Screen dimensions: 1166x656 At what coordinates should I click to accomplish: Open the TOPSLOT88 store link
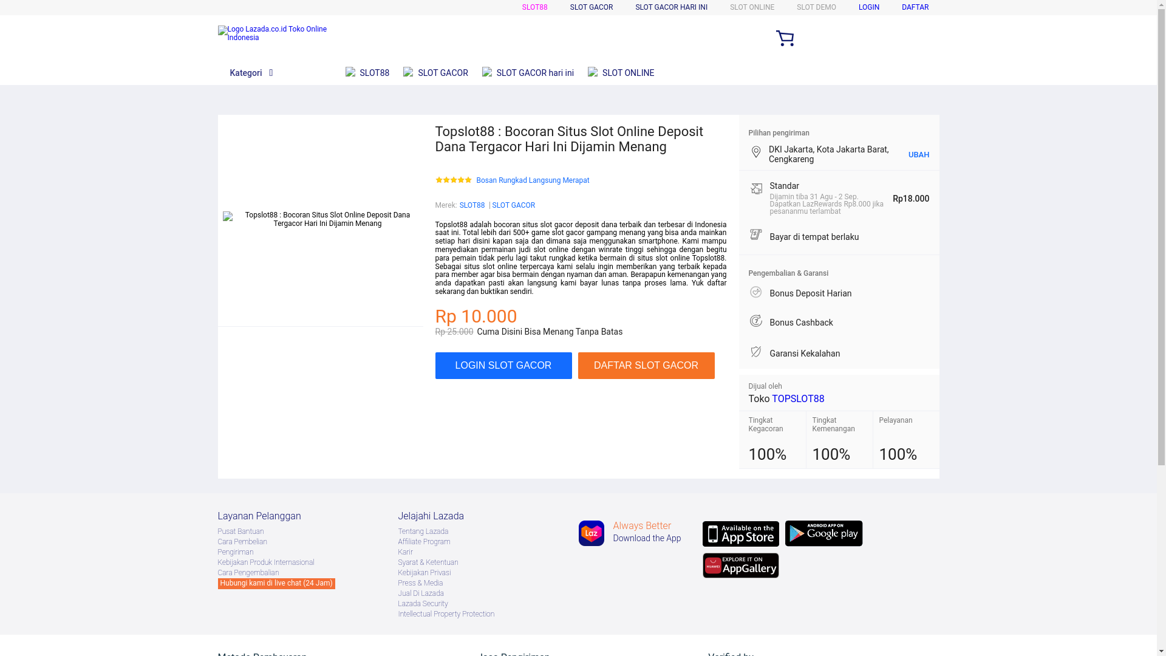point(798,399)
